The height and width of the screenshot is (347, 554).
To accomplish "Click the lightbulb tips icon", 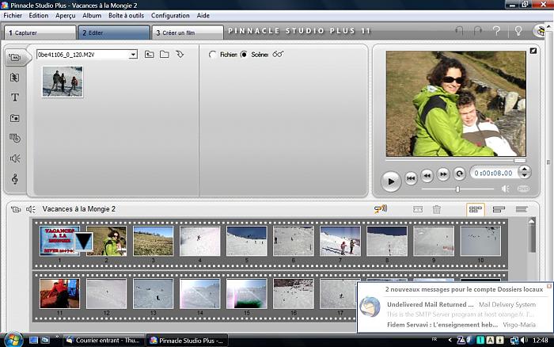I will tap(518, 31).
